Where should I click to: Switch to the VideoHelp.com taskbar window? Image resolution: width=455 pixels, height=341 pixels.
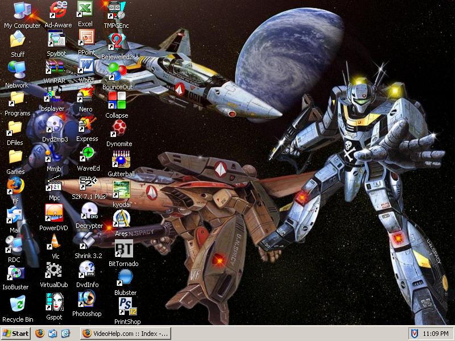(126, 334)
